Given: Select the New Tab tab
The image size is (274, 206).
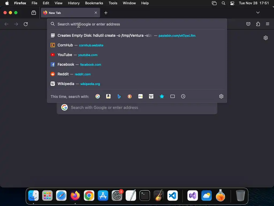Looking at the screenshot, I should click(x=70, y=13).
